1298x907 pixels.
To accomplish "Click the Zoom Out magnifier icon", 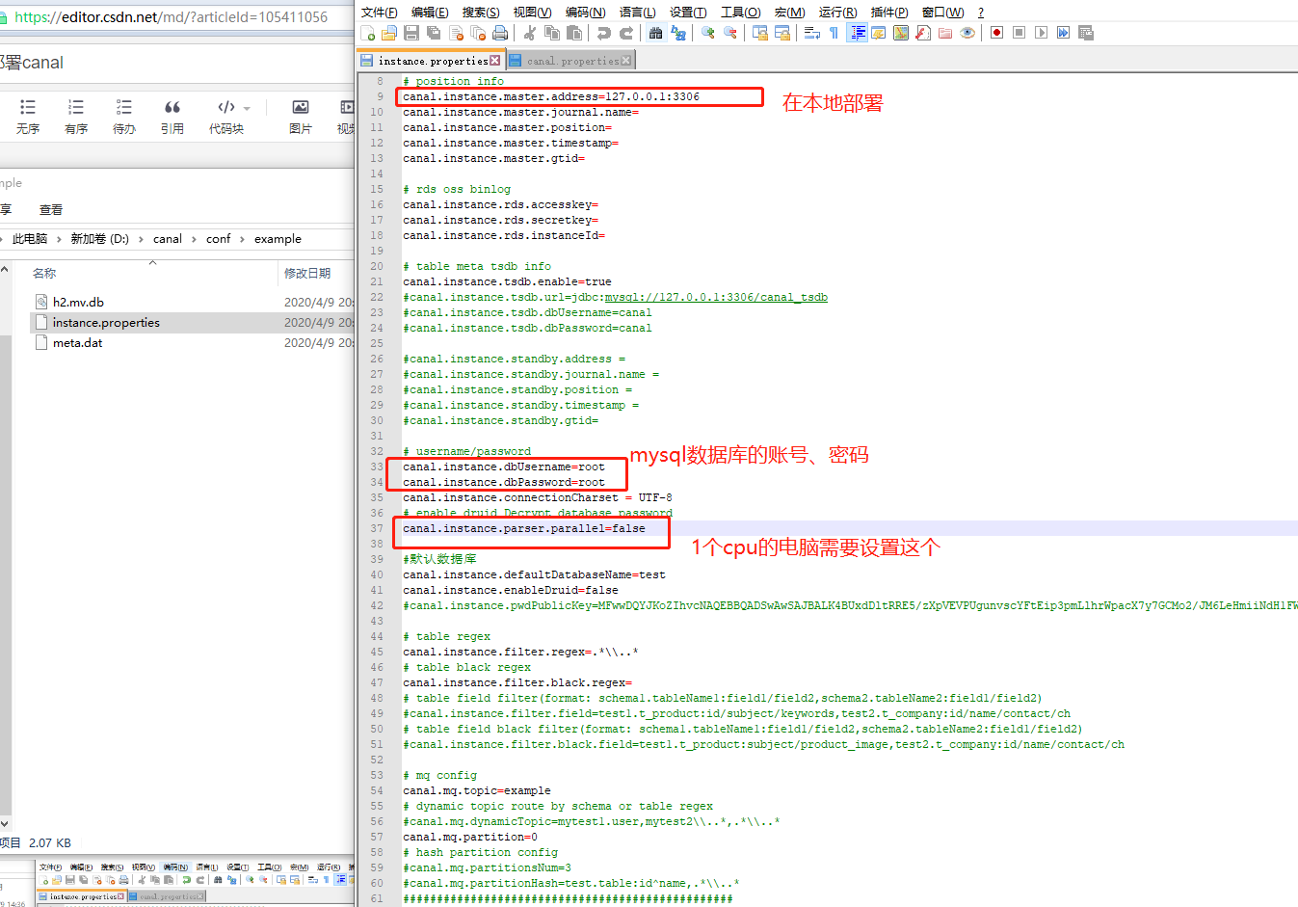I will (x=729, y=33).
